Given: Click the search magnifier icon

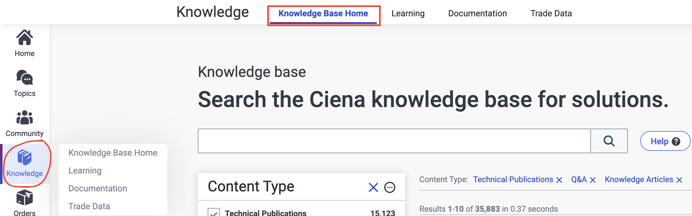Looking at the screenshot, I should click(609, 141).
